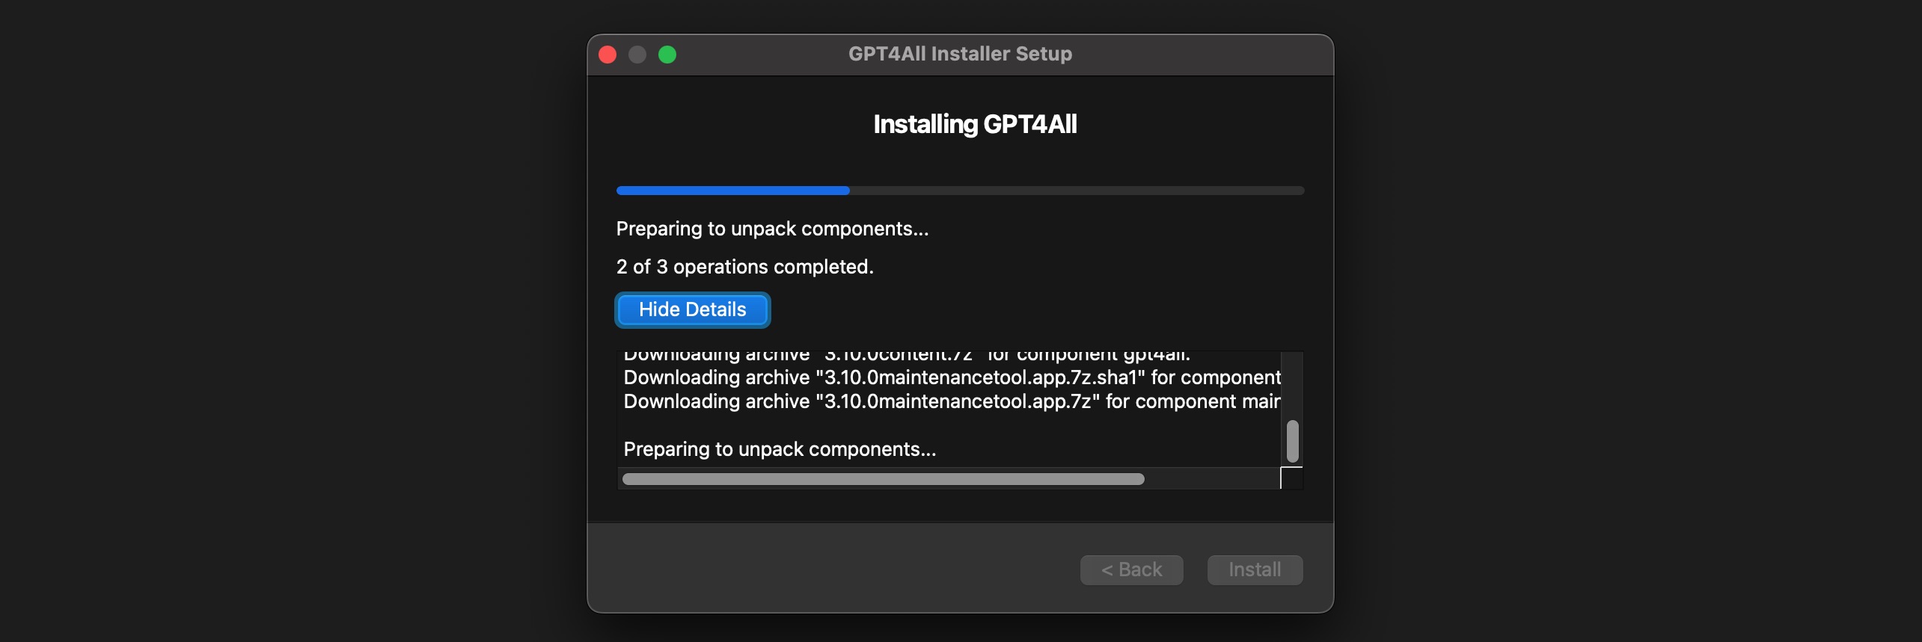
Task: Click the scrollbar corner box in details log
Action: [1292, 478]
